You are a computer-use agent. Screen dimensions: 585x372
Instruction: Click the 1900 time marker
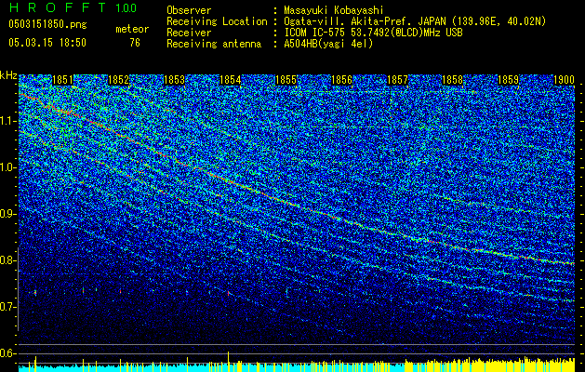pyautogui.click(x=564, y=80)
